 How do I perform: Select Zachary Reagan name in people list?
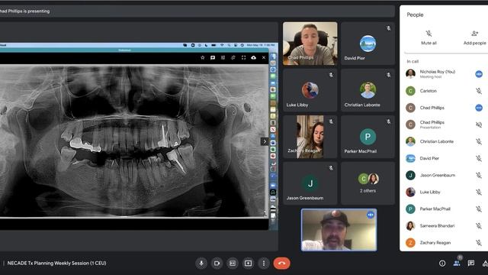click(x=435, y=243)
